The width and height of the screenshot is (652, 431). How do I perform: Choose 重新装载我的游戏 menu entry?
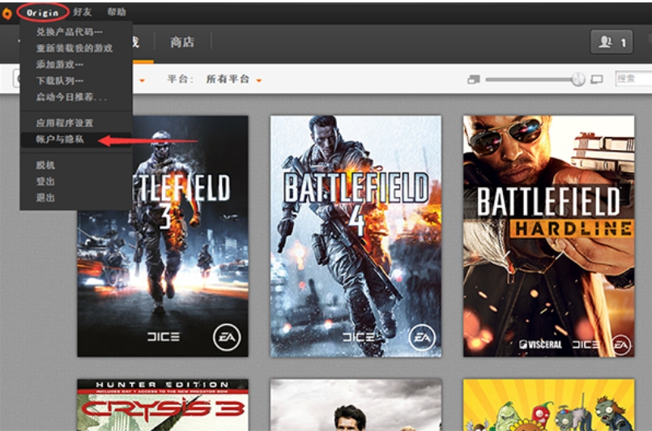75,49
